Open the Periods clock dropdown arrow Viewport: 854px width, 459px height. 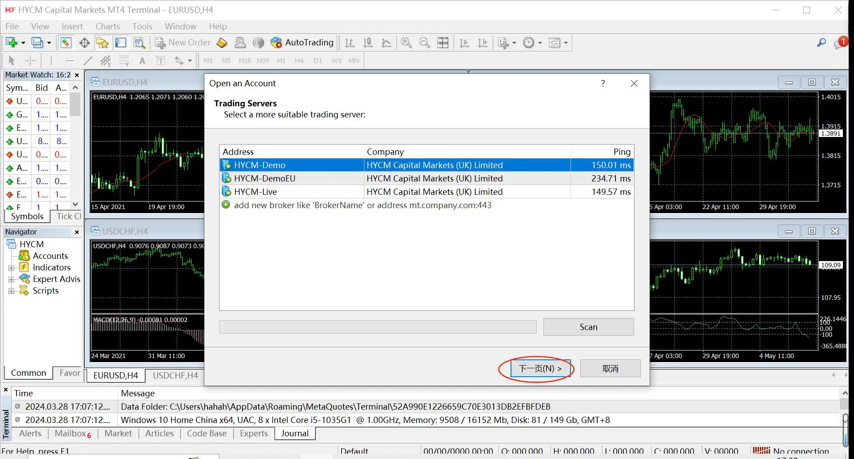540,43
